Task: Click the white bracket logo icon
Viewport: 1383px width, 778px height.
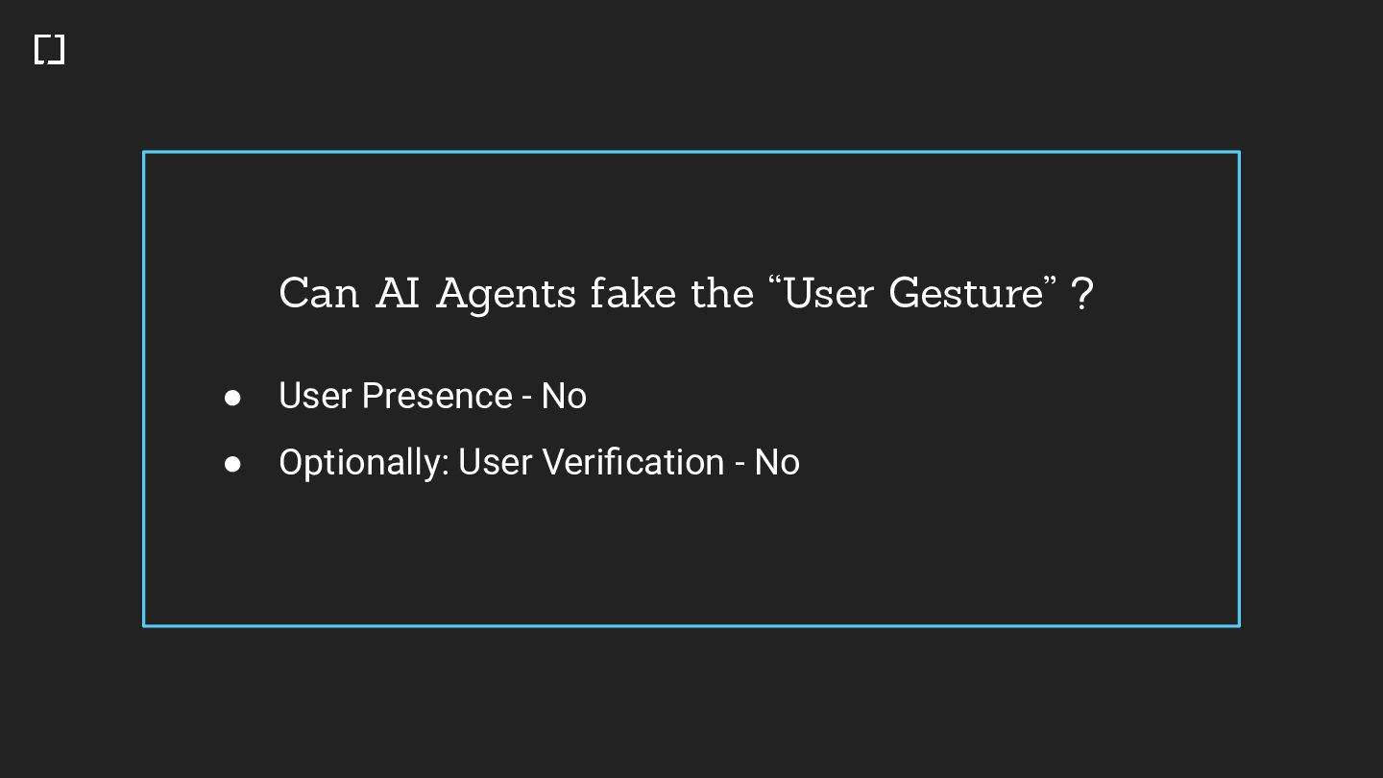Action: (x=49, y=49)
